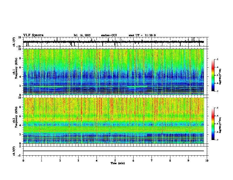Click the ch.1 'Frequency (kHz)' axis label

pyautogui.click(x=16, y=68)
